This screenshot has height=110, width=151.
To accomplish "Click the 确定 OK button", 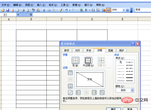I will pyautogui.click(x=114, y=109).
